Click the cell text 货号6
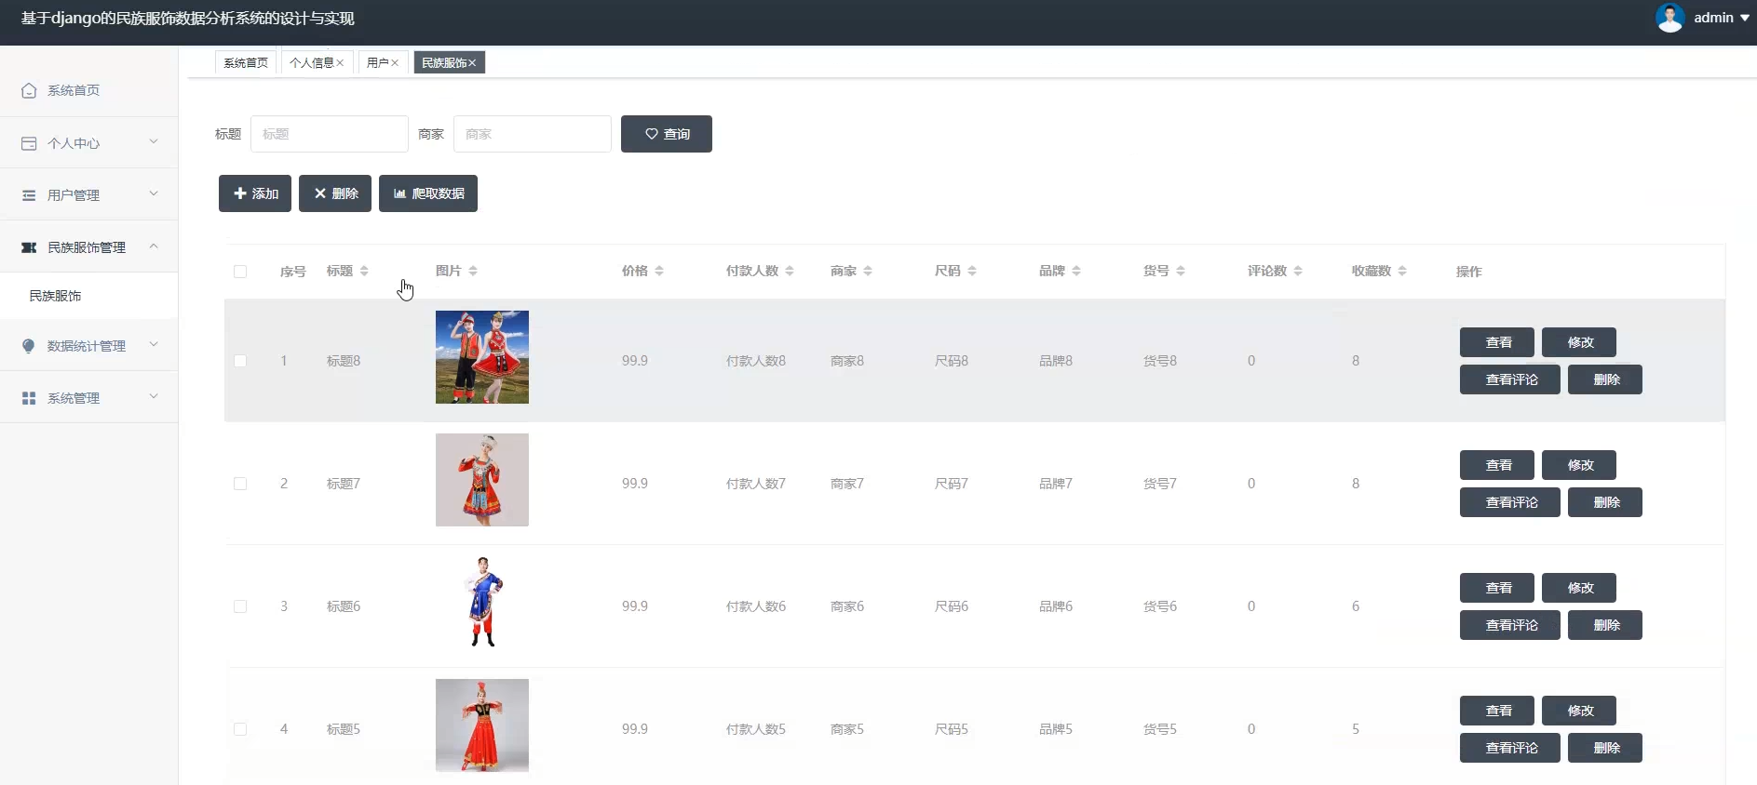1757x785 pixels. [1160, 606]
